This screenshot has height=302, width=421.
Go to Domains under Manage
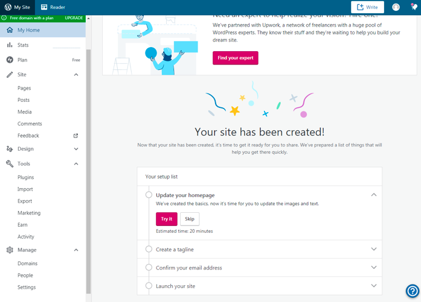(x=27, y=263)
